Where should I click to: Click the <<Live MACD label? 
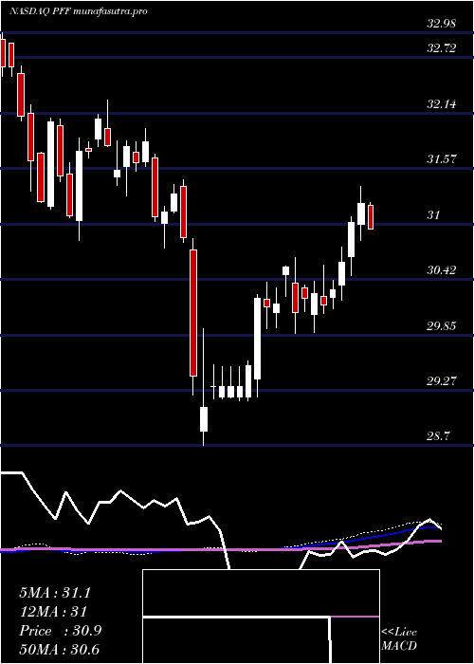tap(399, 639)
